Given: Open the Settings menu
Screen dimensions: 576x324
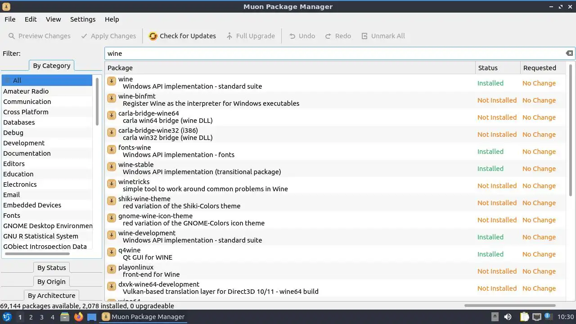Looking at the screenshot, I should coord(83,19).
